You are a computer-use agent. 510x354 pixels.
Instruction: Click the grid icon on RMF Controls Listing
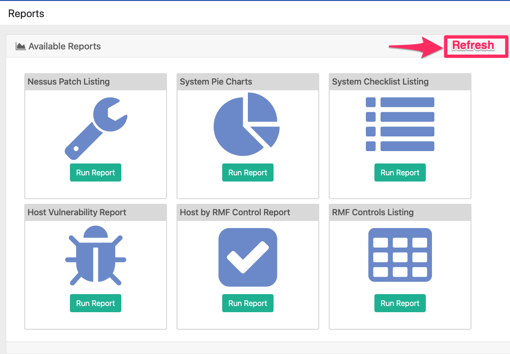(400, 255)
